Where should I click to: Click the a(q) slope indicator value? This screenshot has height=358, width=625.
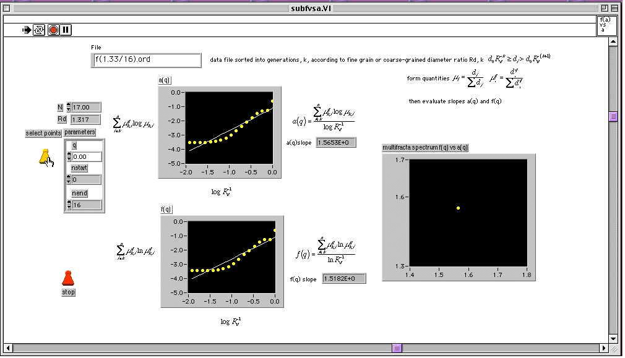click(336, 142)
